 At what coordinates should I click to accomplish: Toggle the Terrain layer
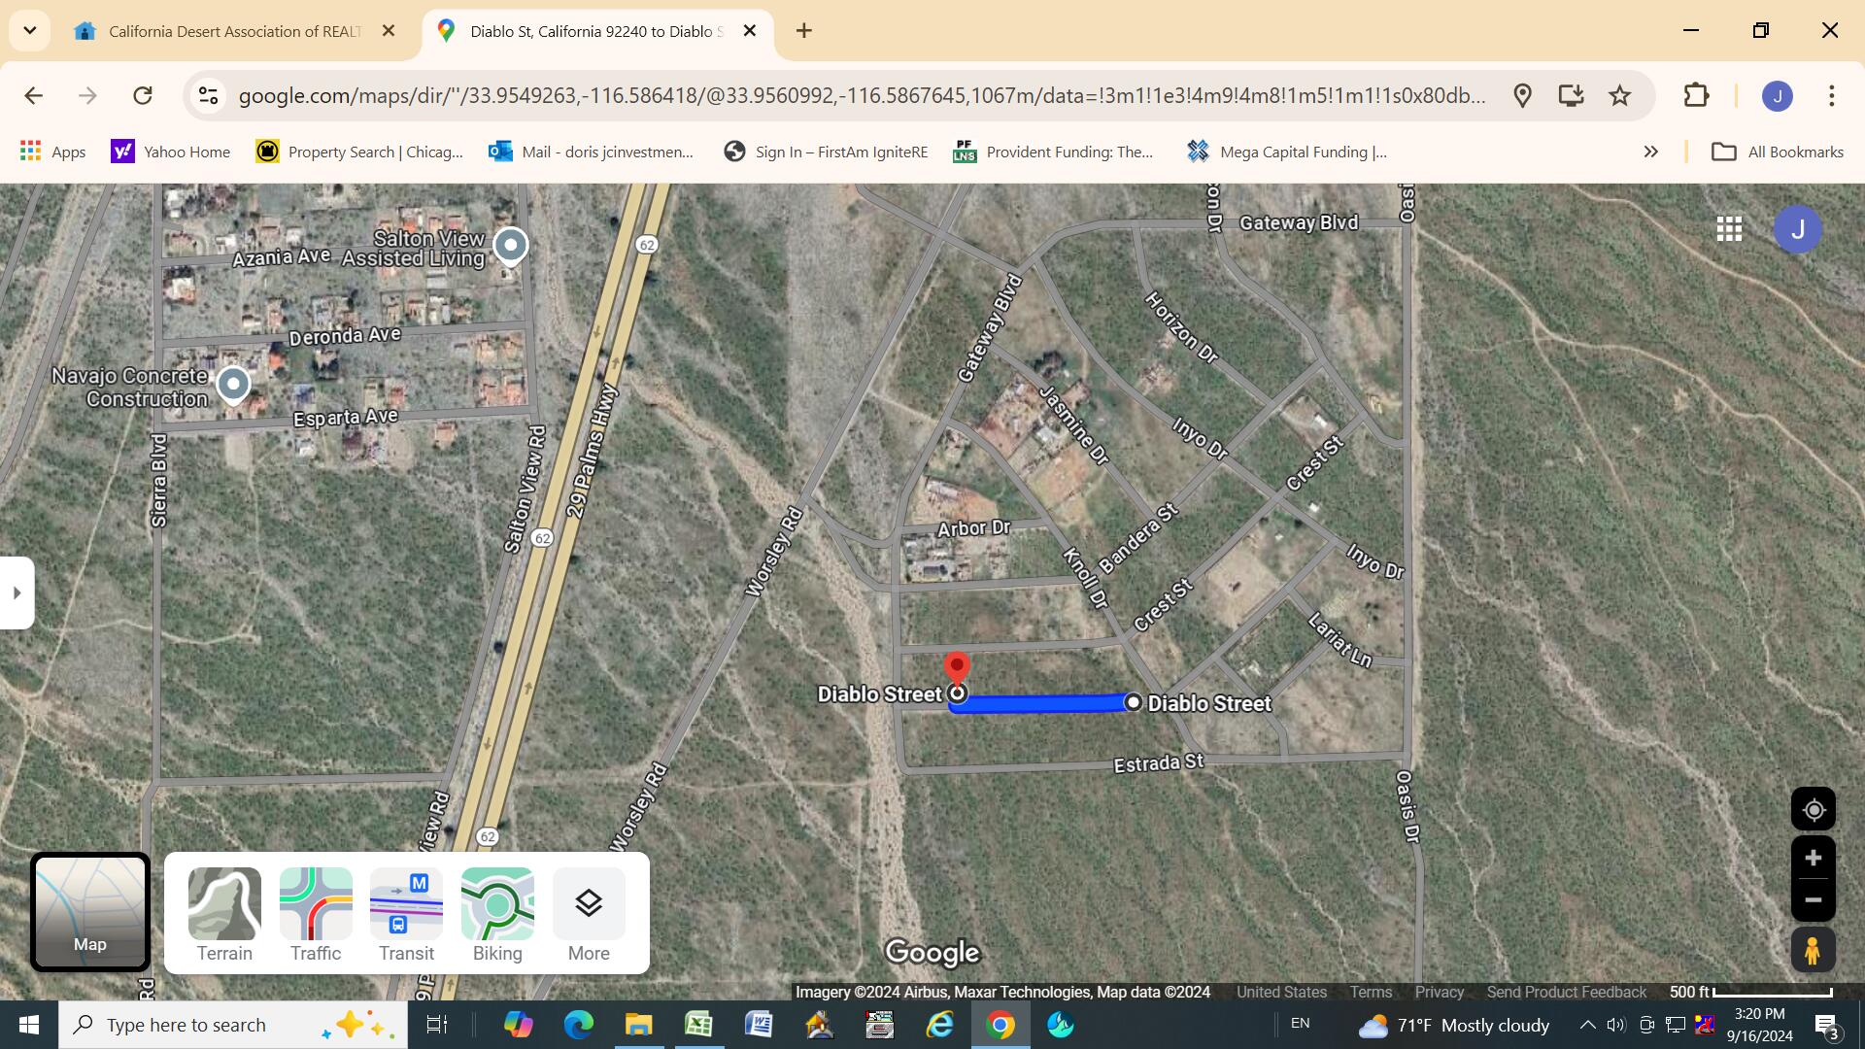[224, 914]
